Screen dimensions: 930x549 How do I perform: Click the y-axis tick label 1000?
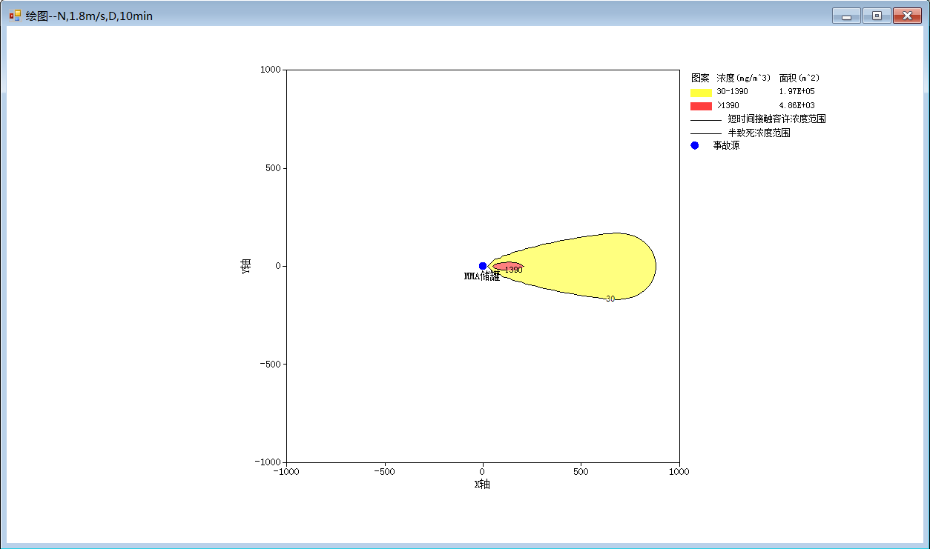pos(270,70)
